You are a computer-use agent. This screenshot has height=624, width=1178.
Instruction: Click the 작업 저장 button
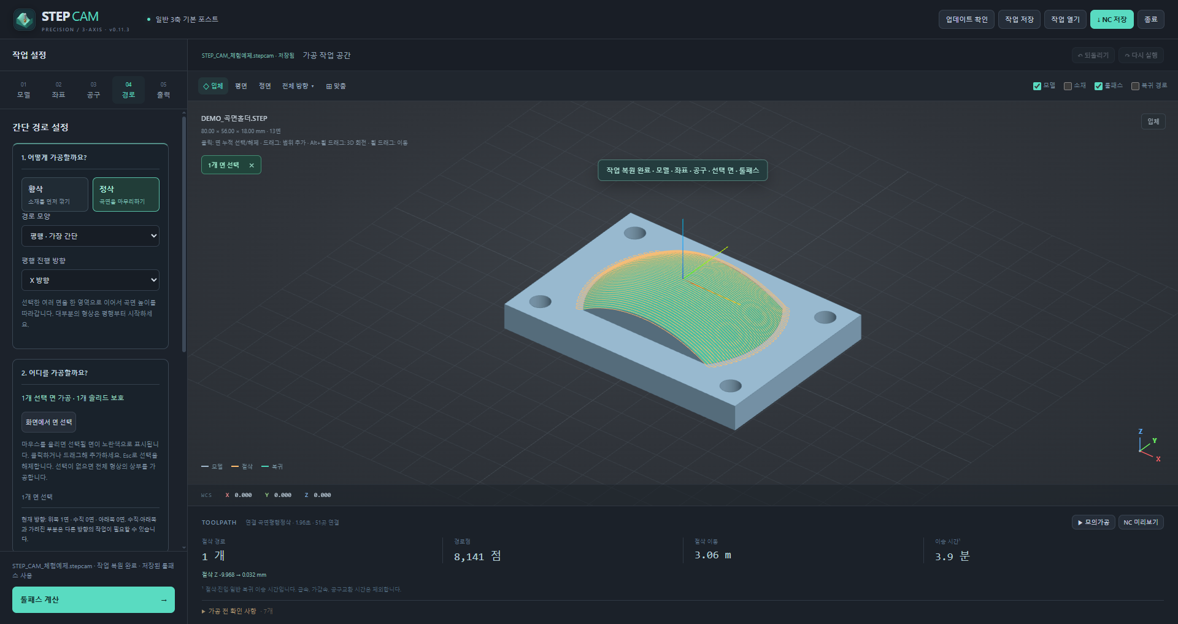click(x=1019, y=20)
